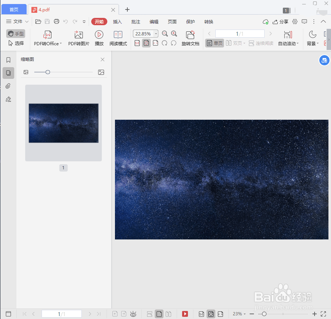Adjust the thumbnail size slider

pyautogui.click(x=48, y=72)
